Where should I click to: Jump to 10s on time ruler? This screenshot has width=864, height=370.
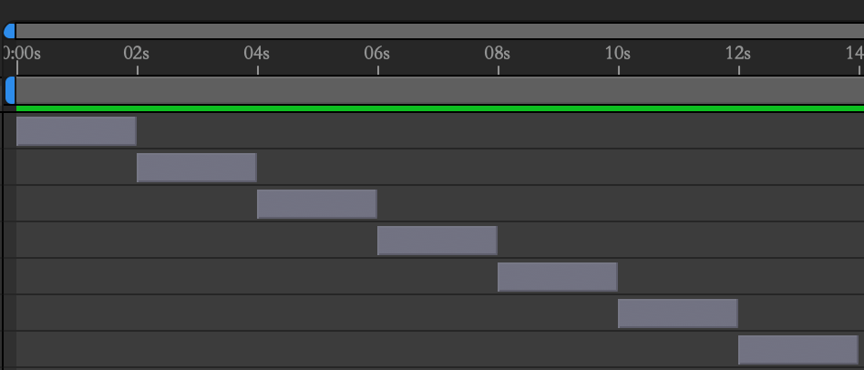618,54
